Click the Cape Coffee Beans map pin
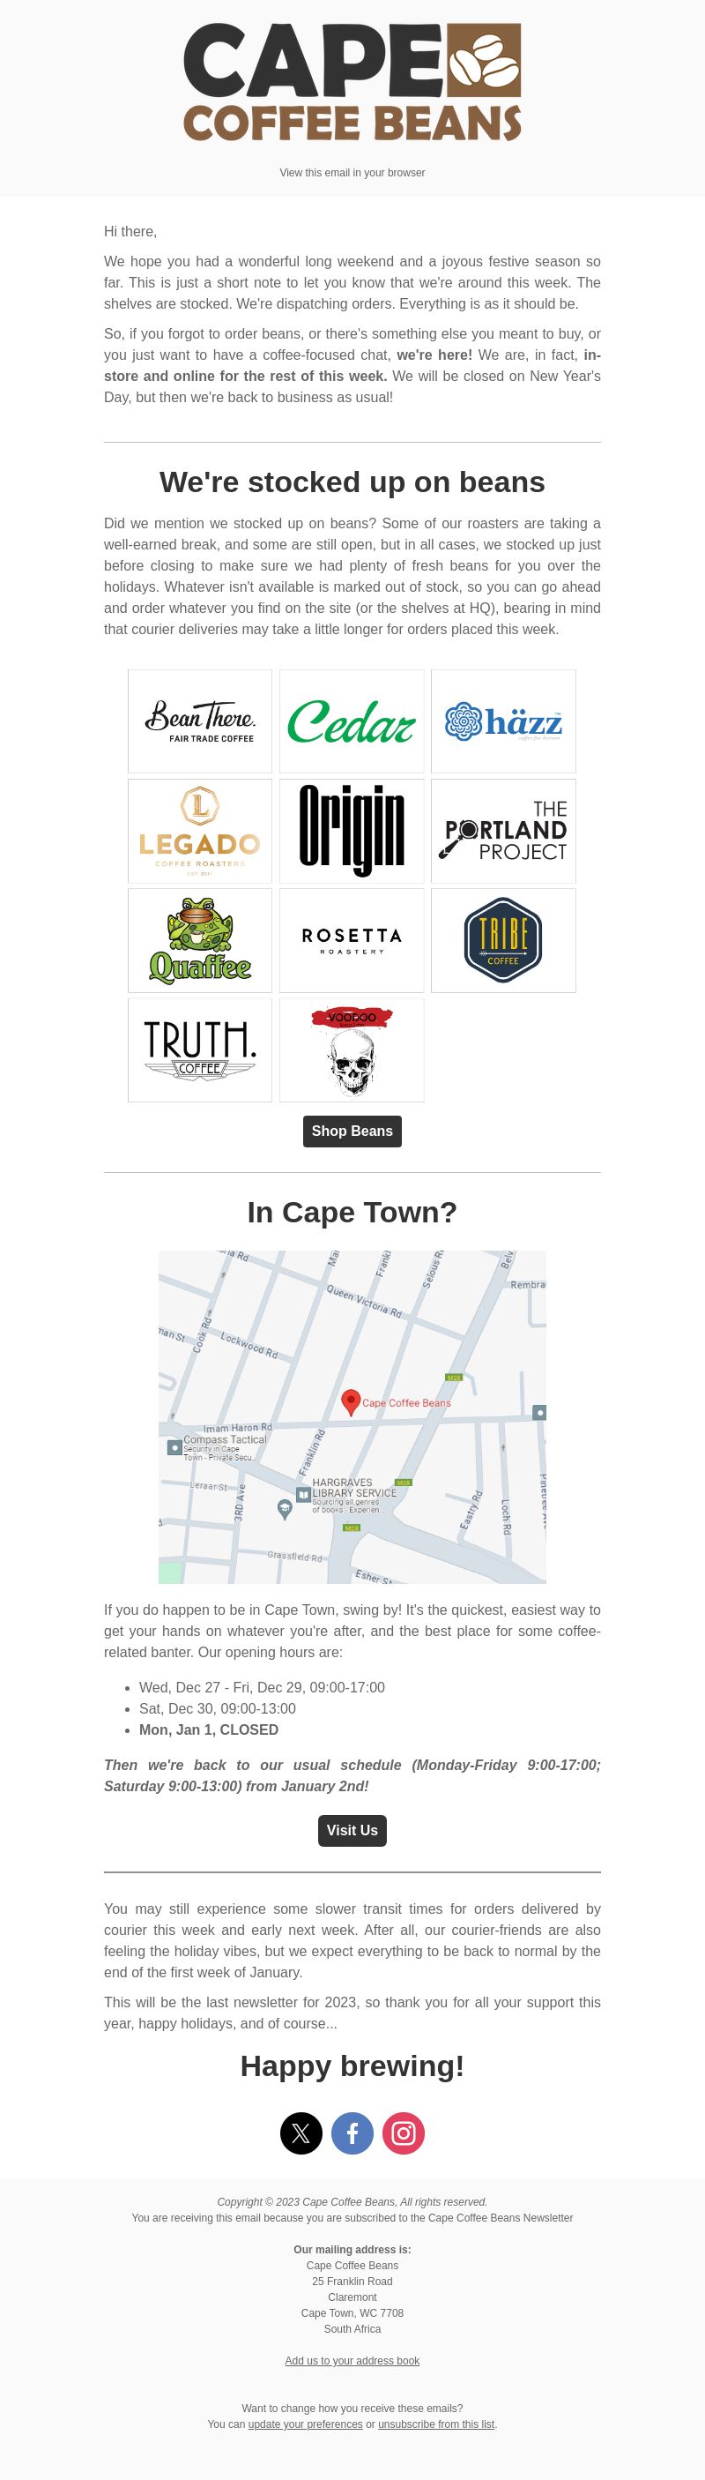Image resolution: width=705 pixels, height=2480 pixels. coord(351,1401)
